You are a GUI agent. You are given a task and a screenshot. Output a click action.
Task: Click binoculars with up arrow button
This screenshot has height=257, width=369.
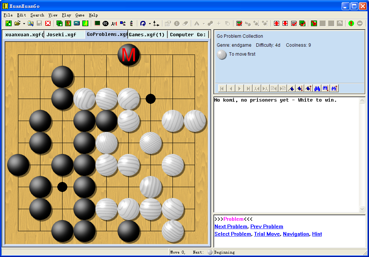[334, 89]
